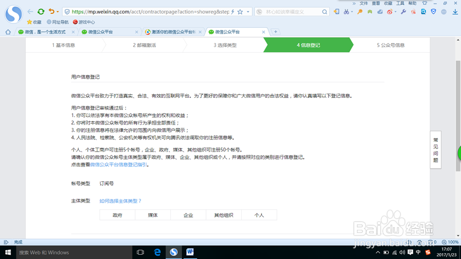This screenshot has width=461, height=259.
Task: Open the 查看 menu
Action: [376, 3]
